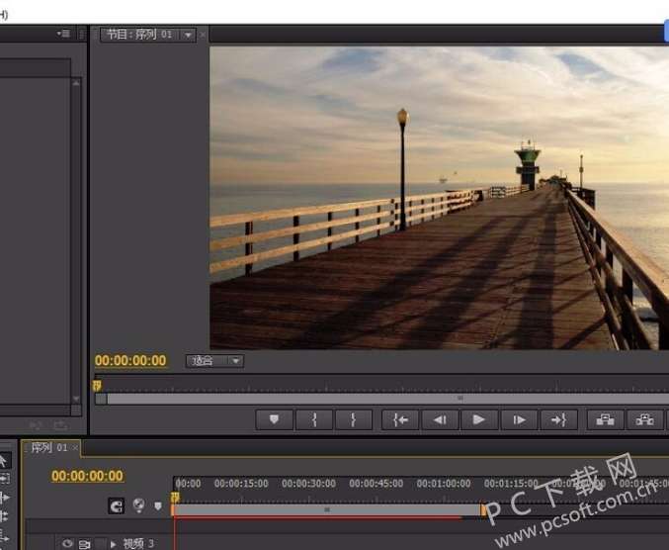Step forward one frame

[519, 419]
